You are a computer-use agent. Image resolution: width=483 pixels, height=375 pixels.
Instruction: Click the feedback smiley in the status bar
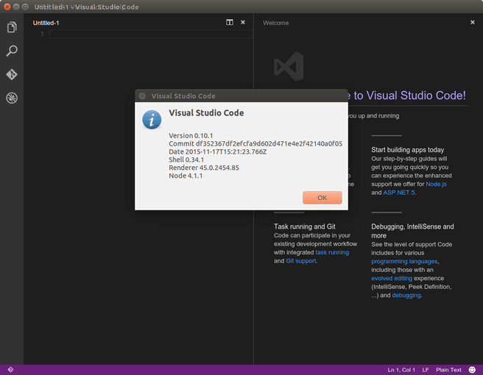tap(472, 370)
